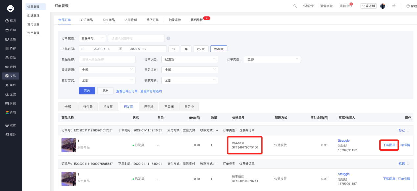Flag order E202201117000275885657 with 标记 icon
This screenshot has height=191, width=417.
(x=408, y=163)
